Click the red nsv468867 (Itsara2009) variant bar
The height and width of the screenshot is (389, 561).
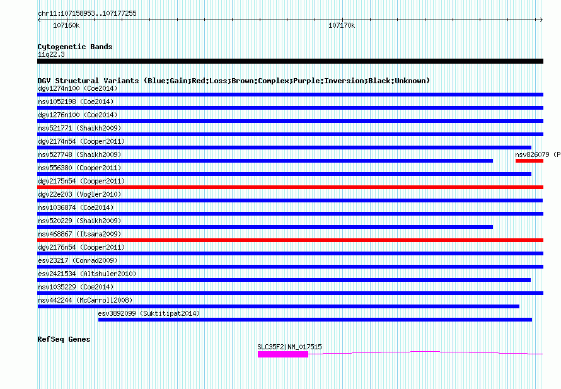coord(290,240)
